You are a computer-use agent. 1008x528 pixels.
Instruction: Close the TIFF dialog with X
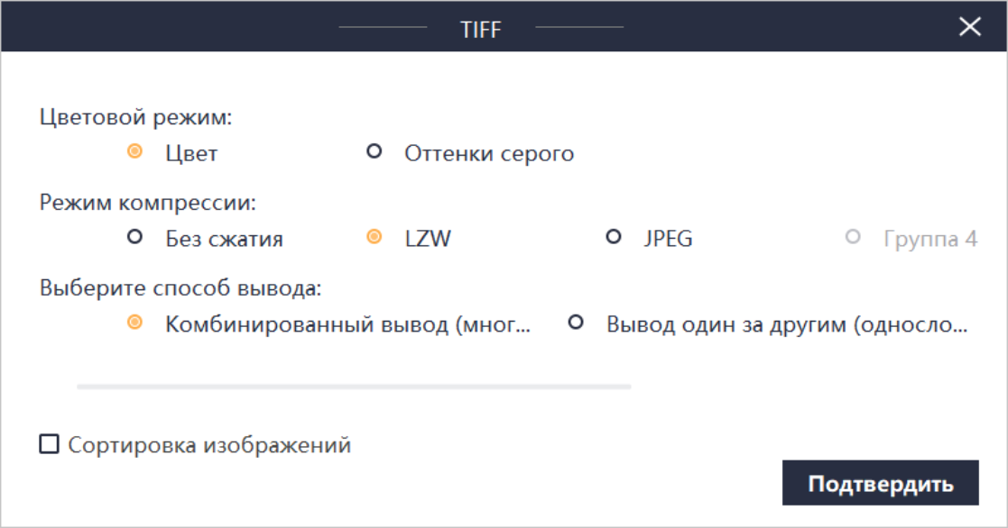point(969,27)
